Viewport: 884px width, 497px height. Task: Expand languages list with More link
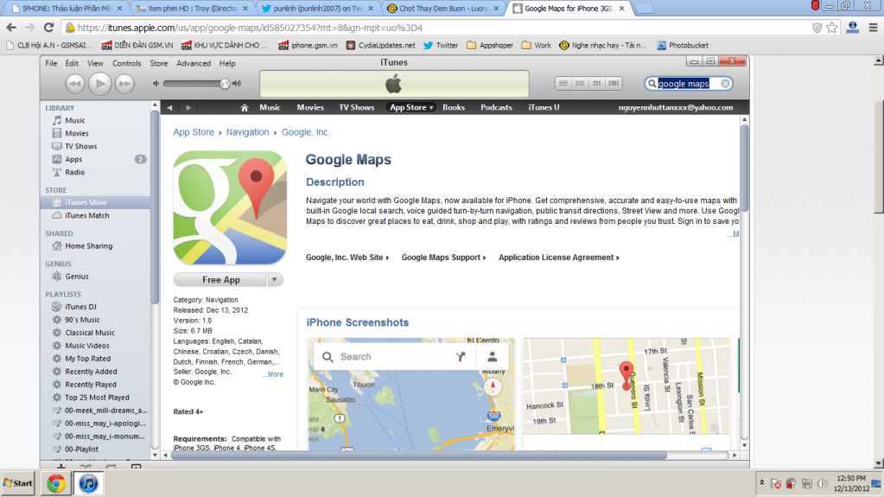point(272,374)
